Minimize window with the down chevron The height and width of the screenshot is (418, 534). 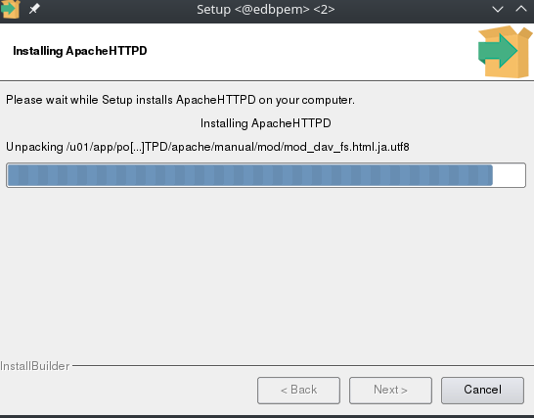coord(498,9)
